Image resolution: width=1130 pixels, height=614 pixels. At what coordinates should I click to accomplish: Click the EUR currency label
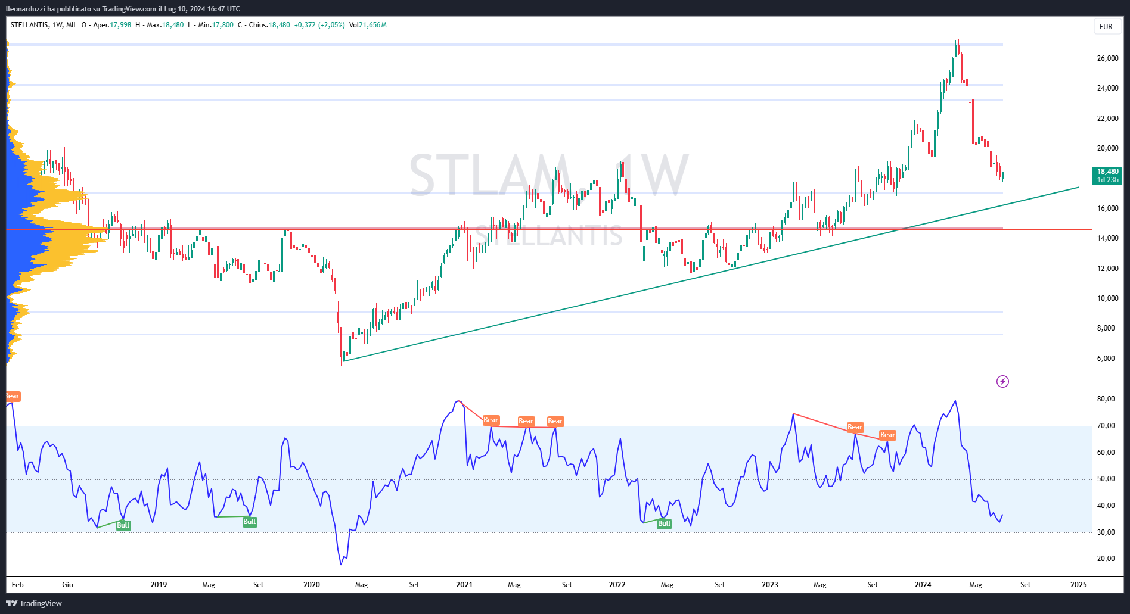click(1106, 27)
